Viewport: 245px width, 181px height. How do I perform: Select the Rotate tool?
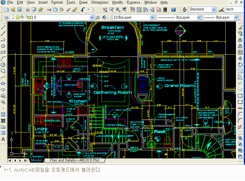(x=240, y=65)
